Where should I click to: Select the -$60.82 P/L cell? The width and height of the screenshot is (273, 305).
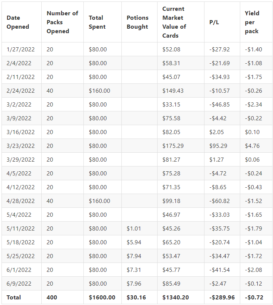pyautogui.click(x=222, y=201)
